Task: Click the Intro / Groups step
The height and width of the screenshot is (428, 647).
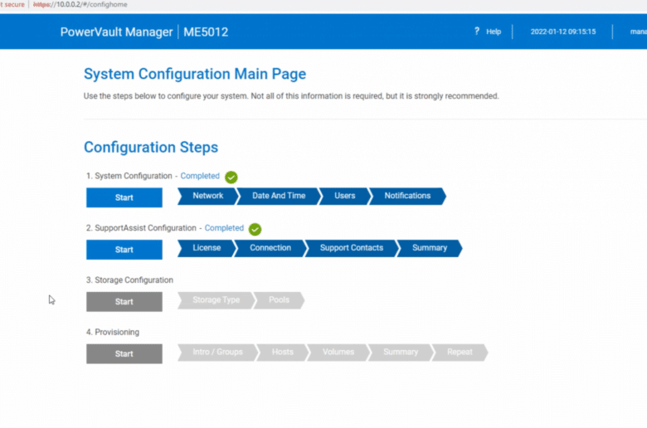Action: coord(217,352)
